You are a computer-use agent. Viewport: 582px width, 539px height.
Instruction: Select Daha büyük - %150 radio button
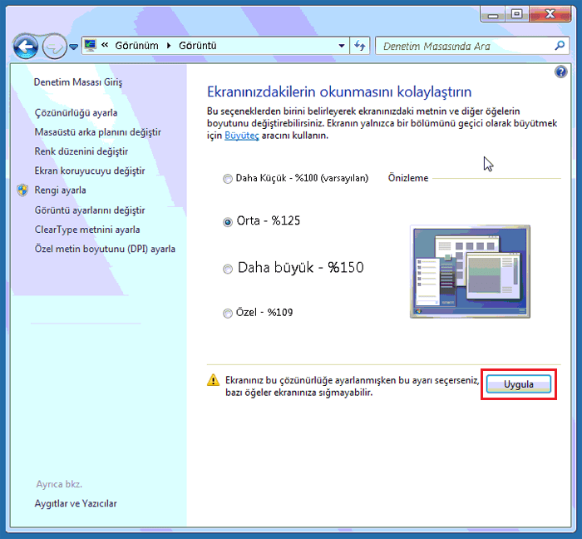(228, 269)
